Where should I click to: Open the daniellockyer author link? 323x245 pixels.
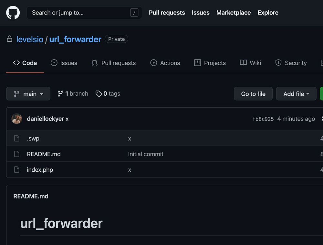click(x=45, y=119)
